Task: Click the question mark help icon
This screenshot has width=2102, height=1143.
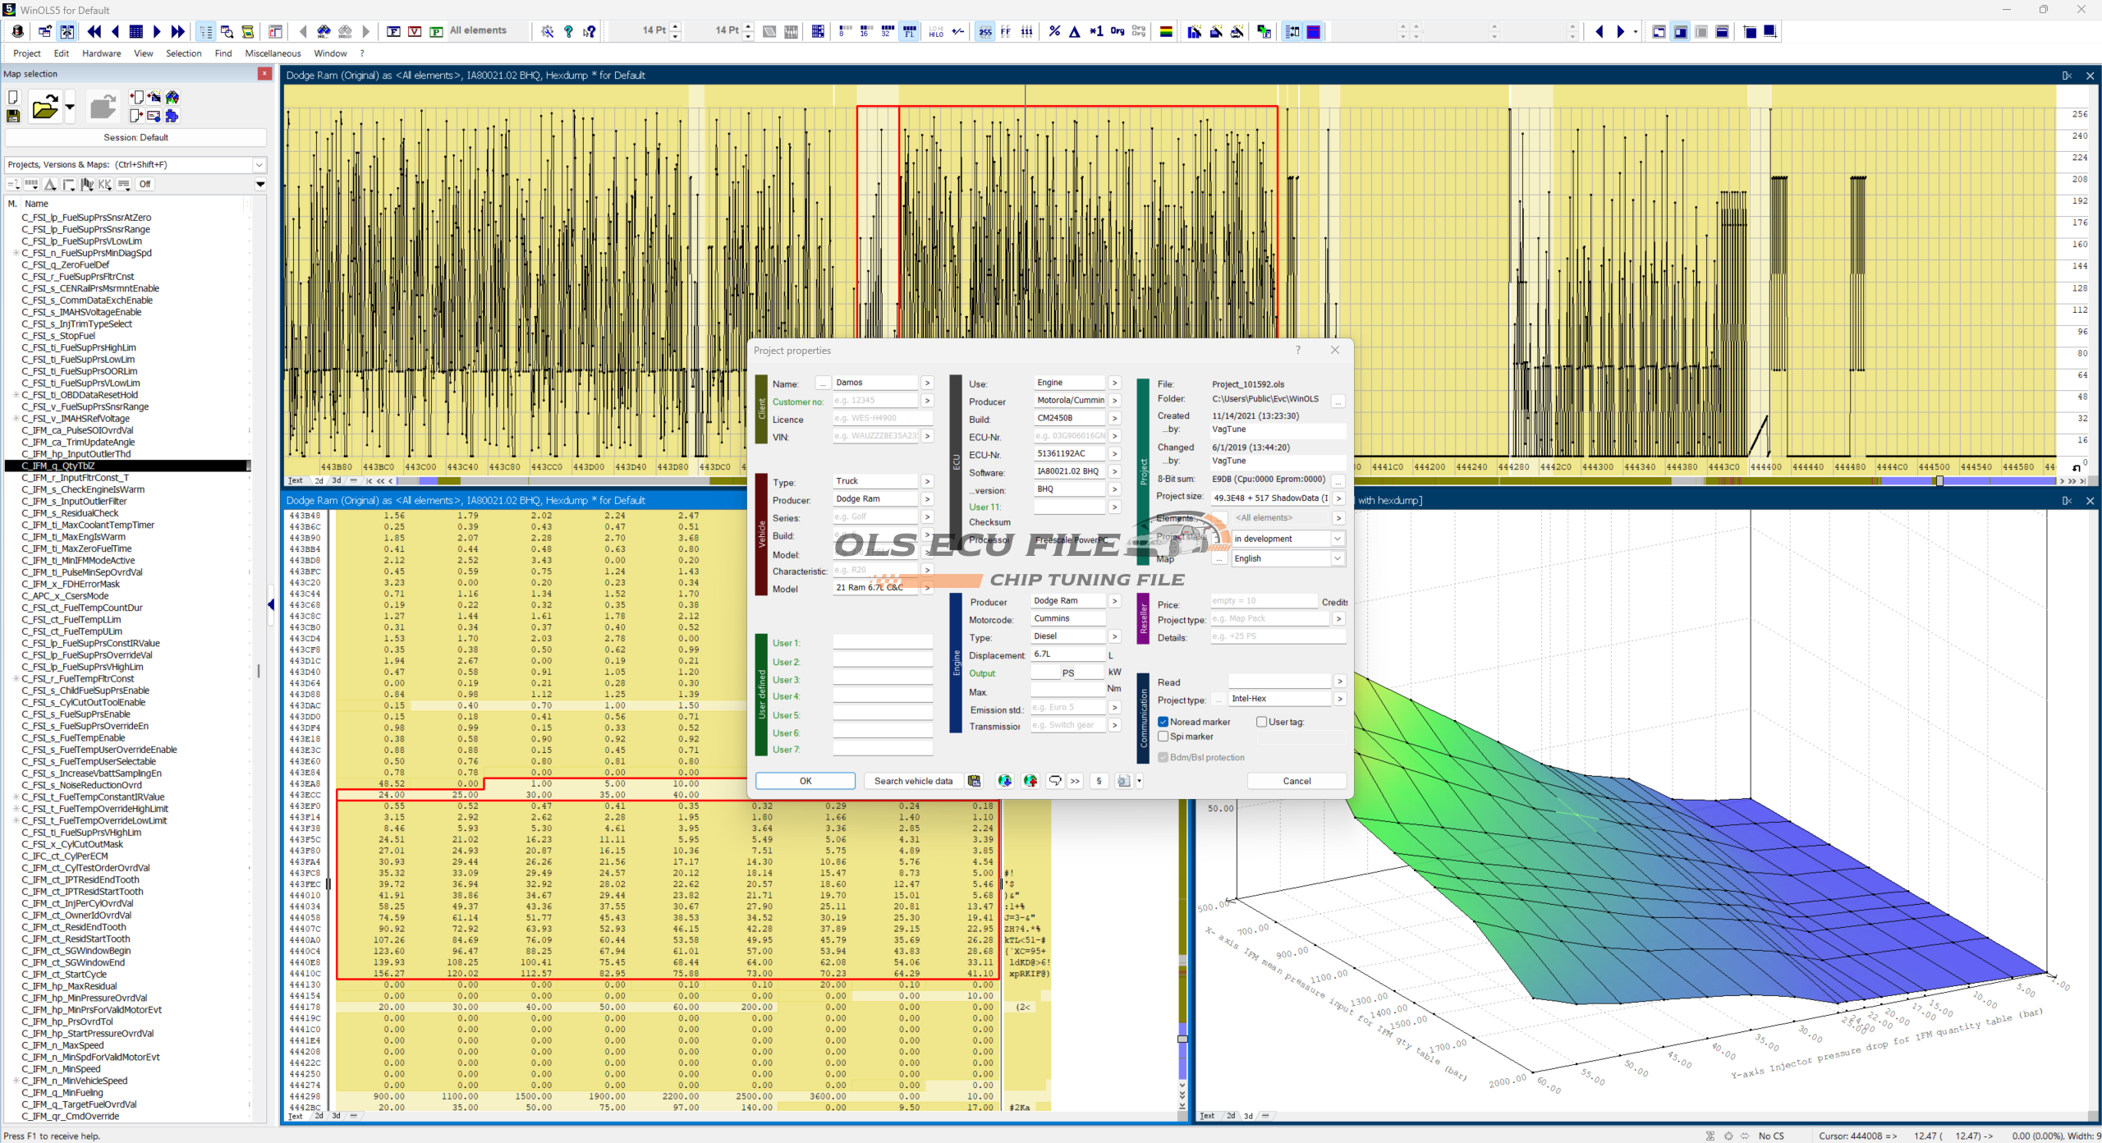Action: pos(568,31)
